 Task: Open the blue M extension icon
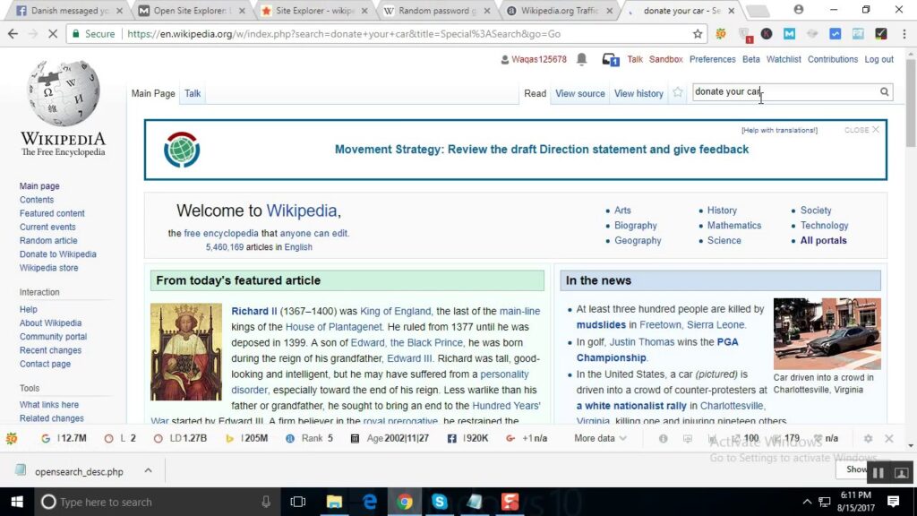coord(790,34)
